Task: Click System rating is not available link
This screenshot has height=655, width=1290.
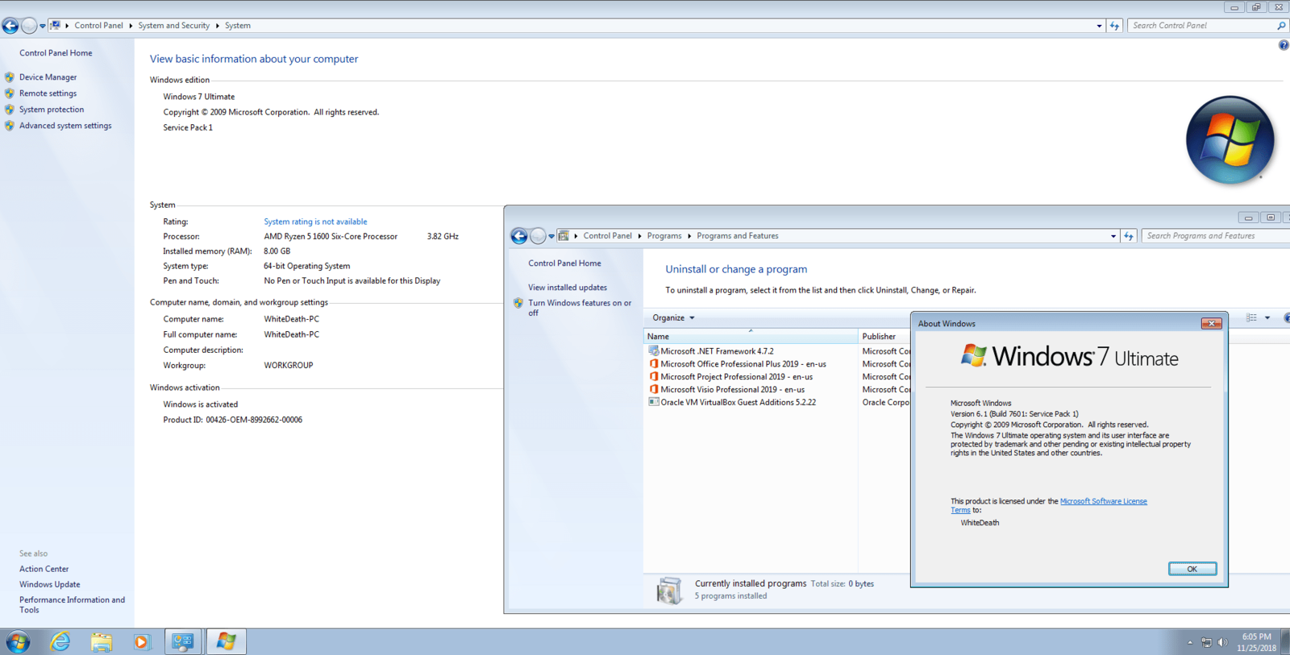Action: tap(315, 222)
